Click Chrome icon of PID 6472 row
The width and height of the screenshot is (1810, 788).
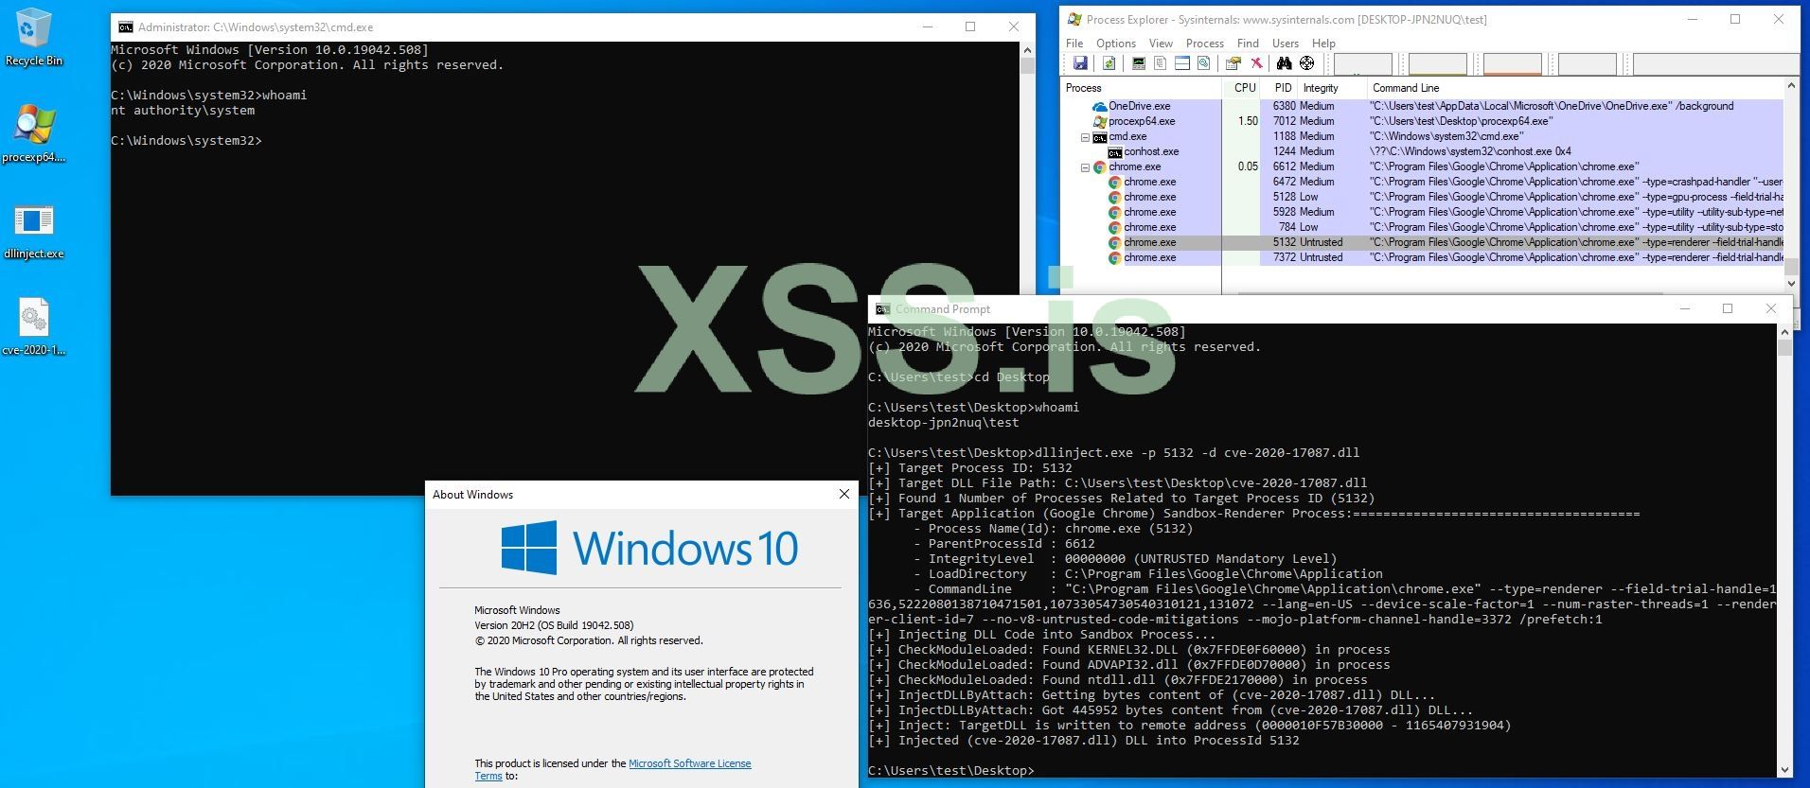click(1115, 182)
